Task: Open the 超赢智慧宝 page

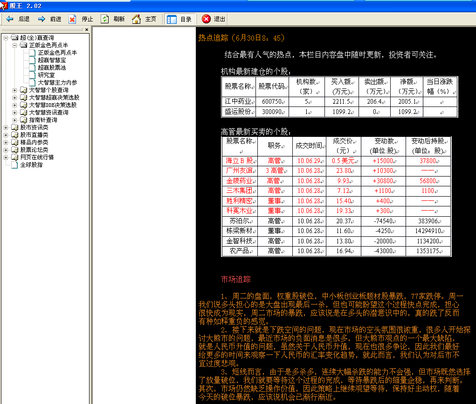Action: [52, 60]
